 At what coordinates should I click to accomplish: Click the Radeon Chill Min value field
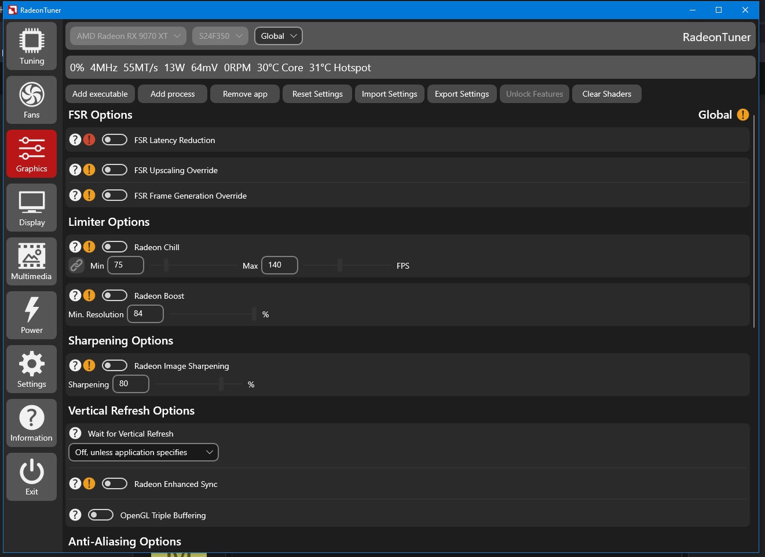click(x=126, y=265)
